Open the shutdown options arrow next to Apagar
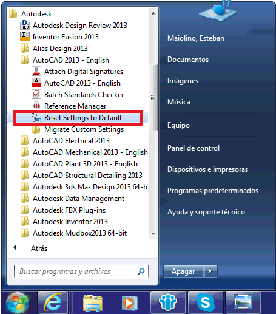This screenshot has height=314, width=276. (210, 271)
